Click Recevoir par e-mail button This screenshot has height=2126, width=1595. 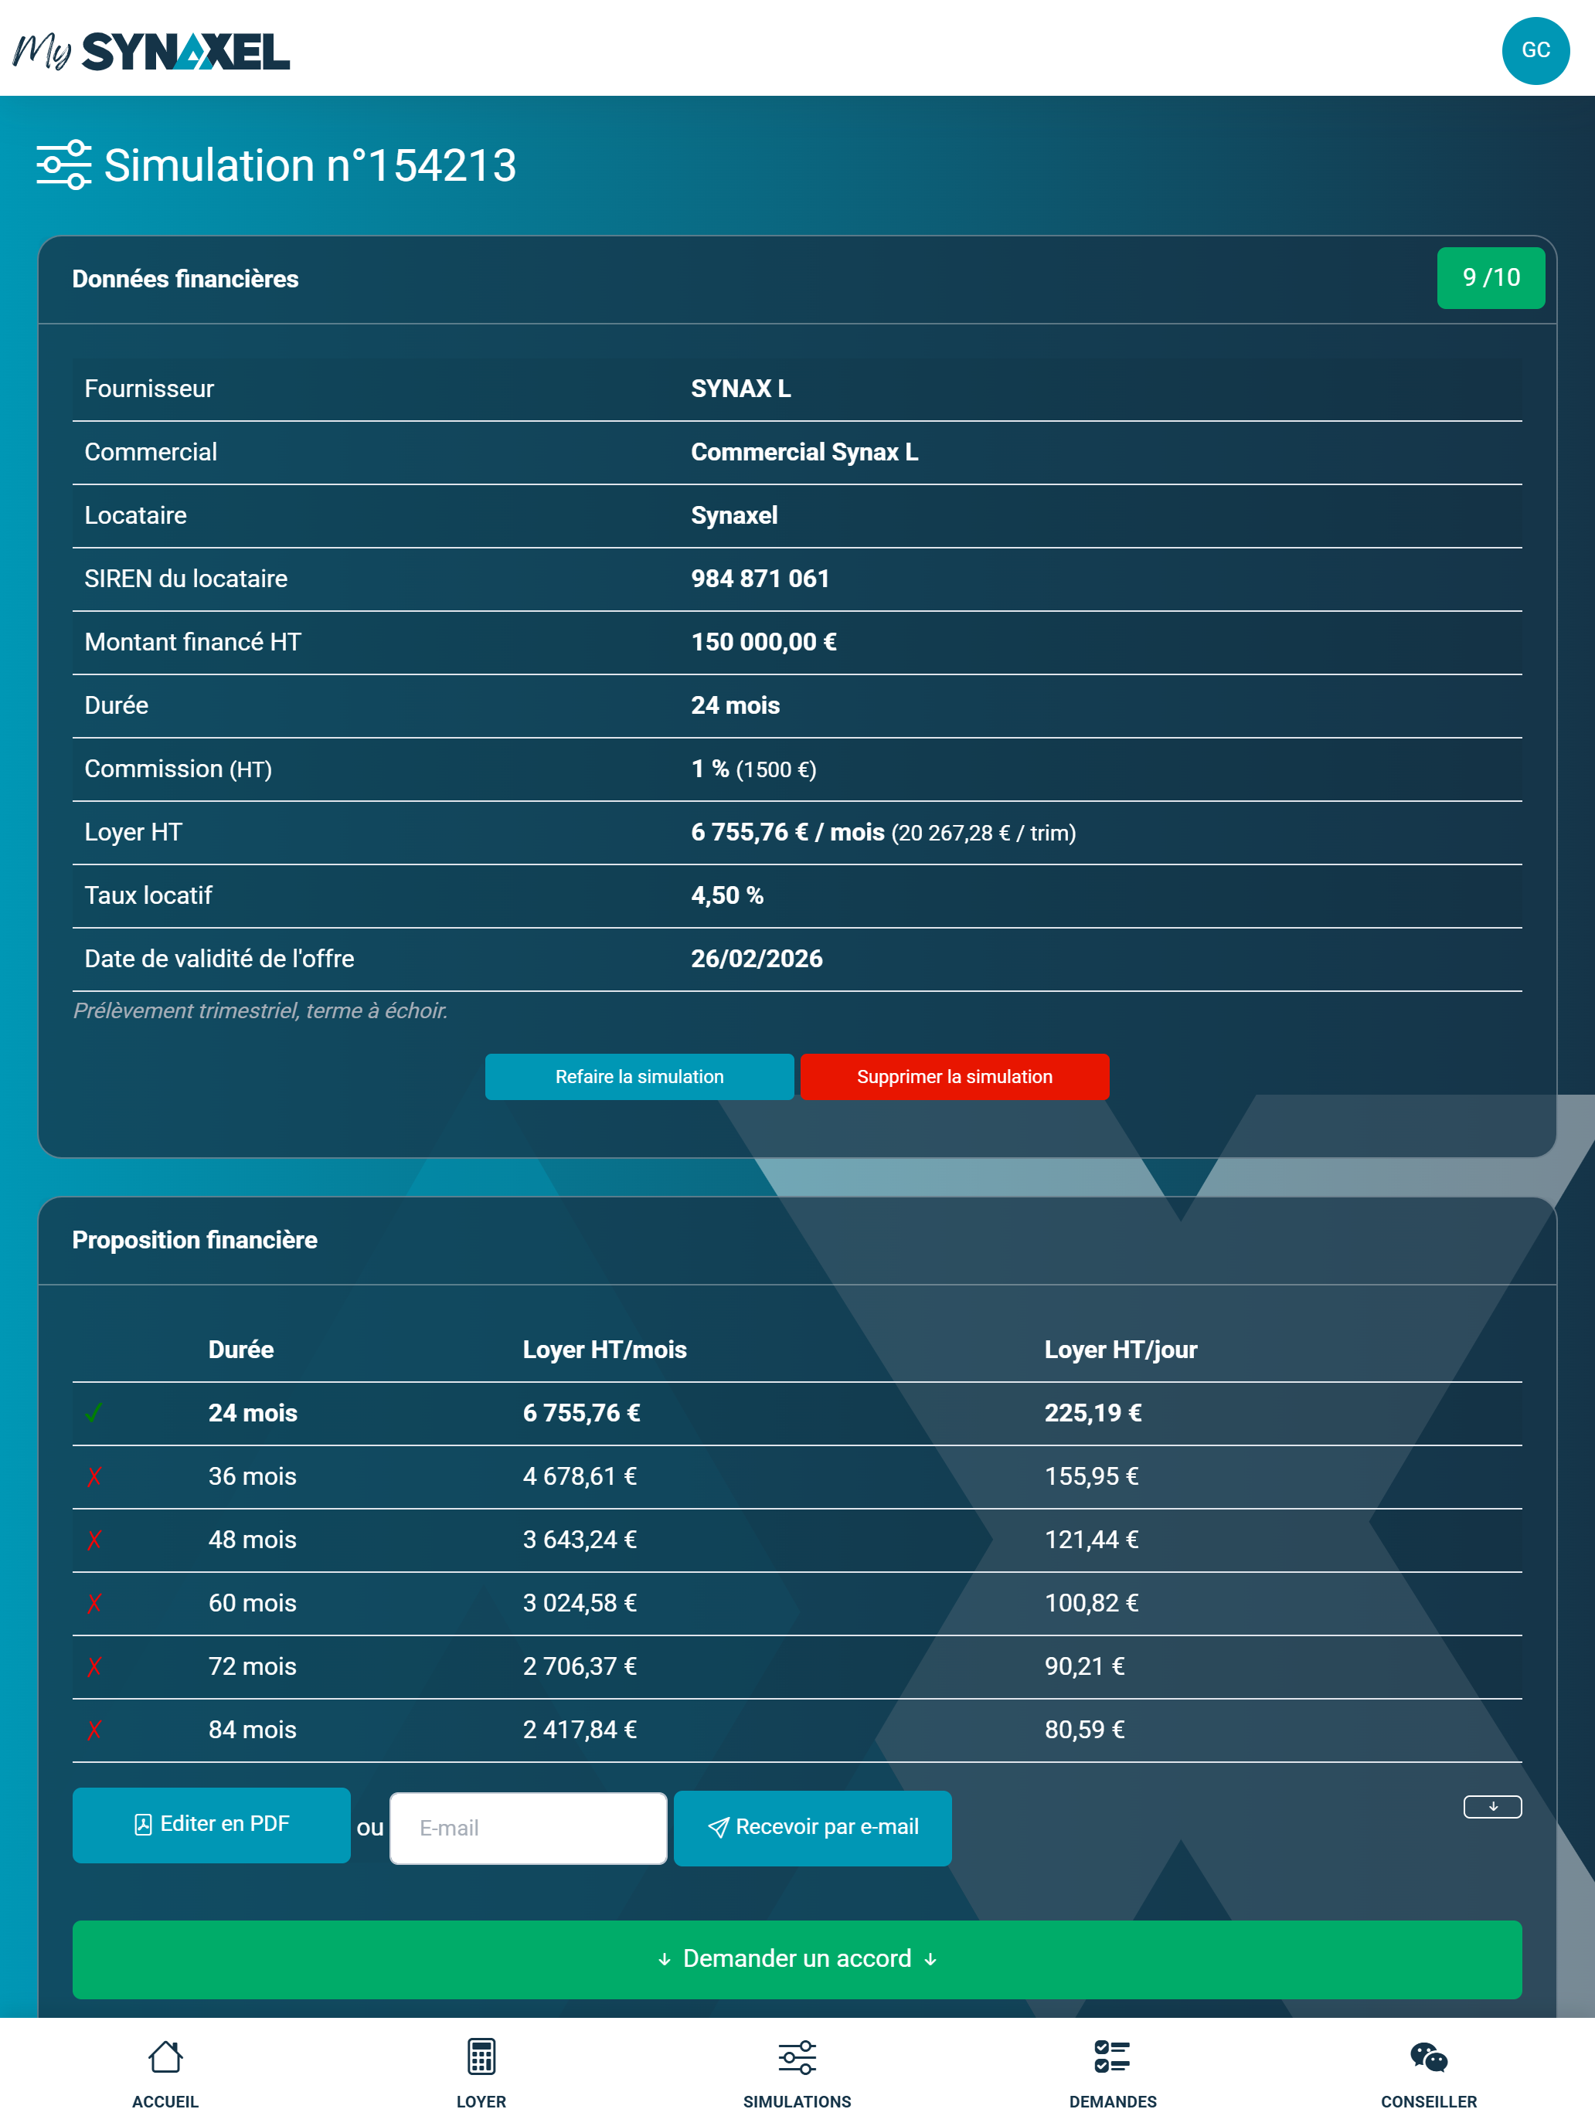pyautogui.click(x=812, y=1827)
